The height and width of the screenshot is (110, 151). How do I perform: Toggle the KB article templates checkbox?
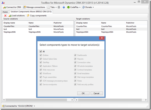(75, 66)
